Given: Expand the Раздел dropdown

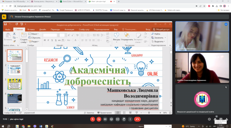Looking at the screenshot, I should (34, 41).
